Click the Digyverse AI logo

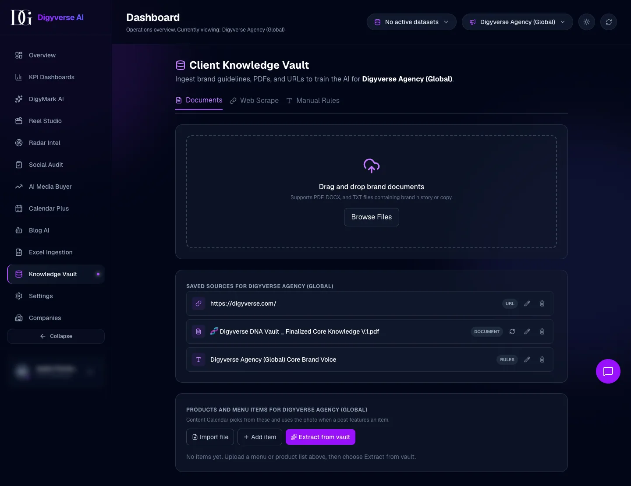click(47, 18)
